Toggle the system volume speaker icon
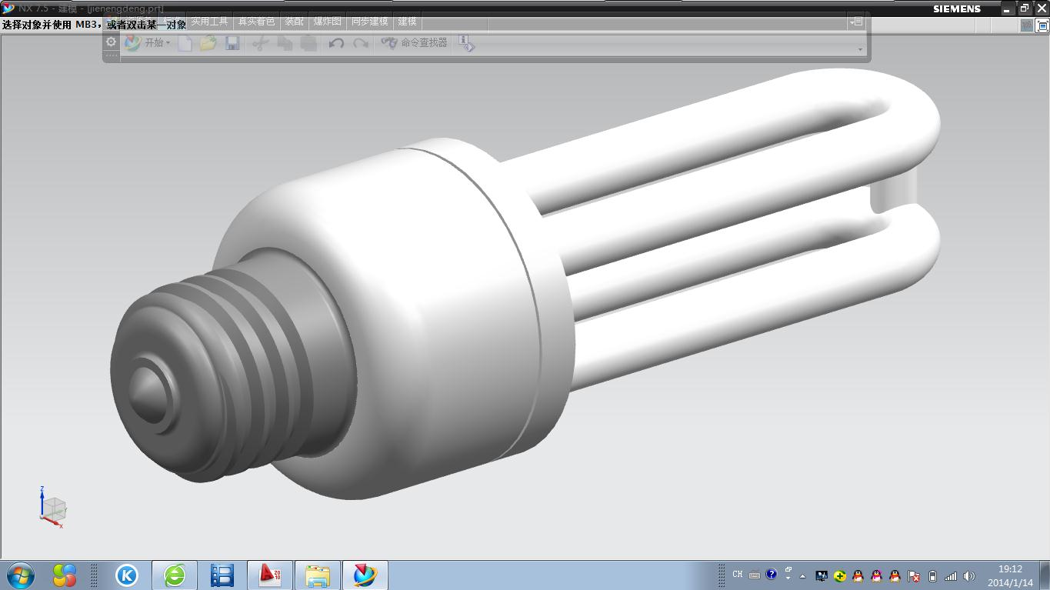Viewport: 1050px width, 590px height. (x=968, y=575)
